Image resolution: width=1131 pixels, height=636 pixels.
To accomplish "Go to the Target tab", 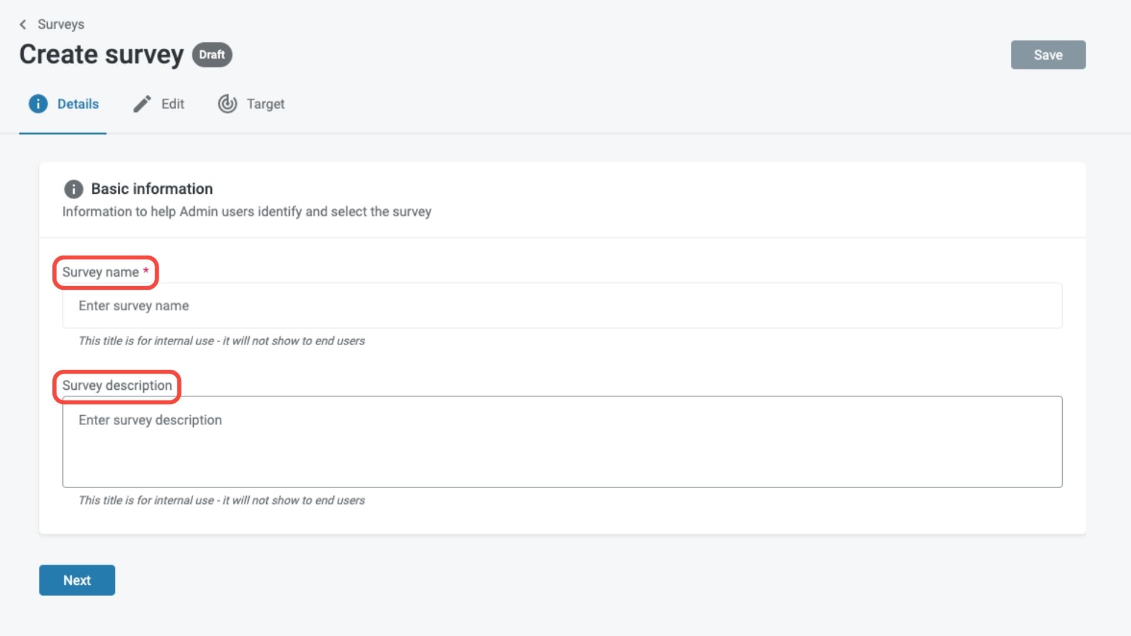I will click(x=265, y=104).
